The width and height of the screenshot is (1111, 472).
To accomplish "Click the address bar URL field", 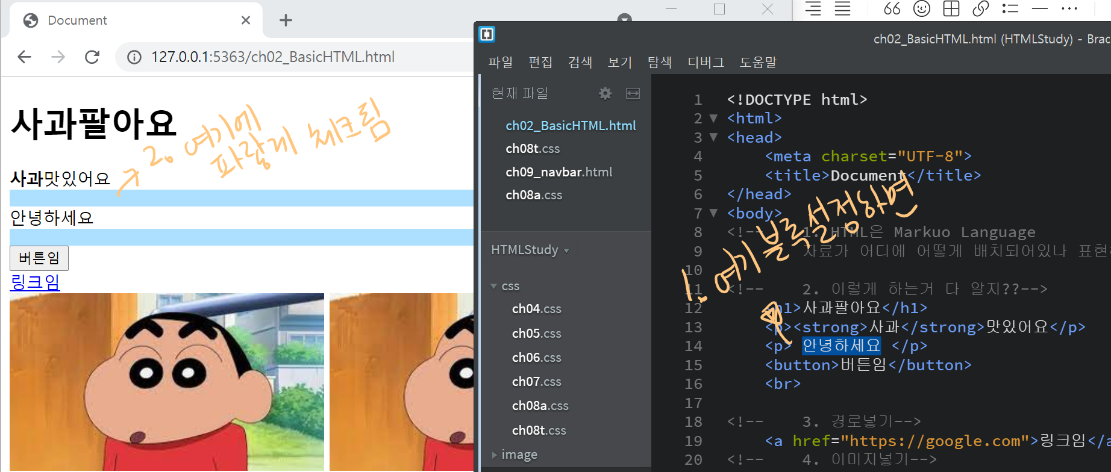I will [x=272, y=57].
